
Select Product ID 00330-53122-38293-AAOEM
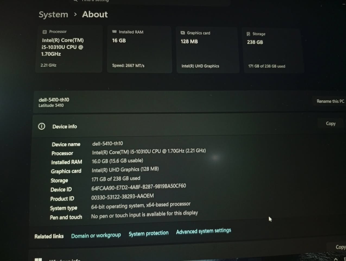pos(122,197)
